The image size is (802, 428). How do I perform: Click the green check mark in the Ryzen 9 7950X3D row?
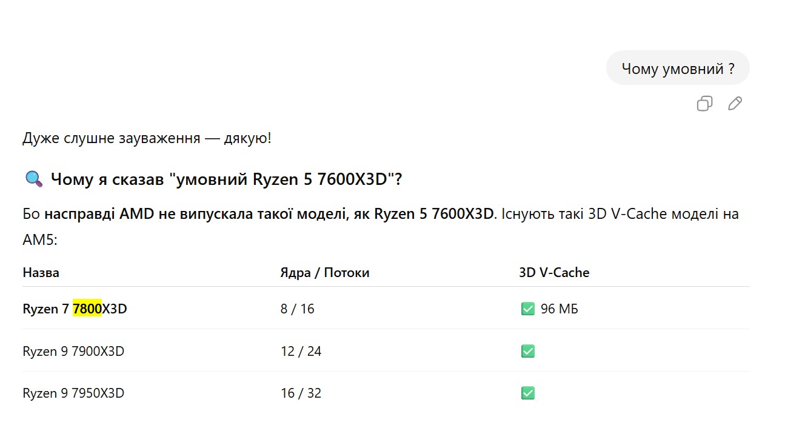coord(527,393)
